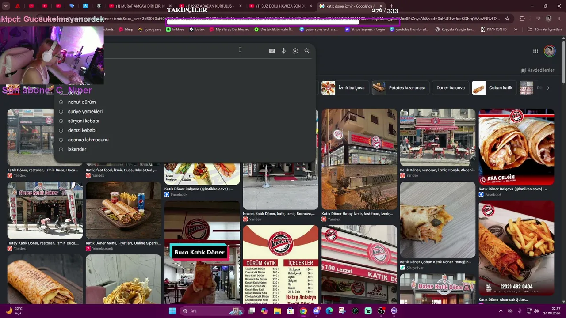Choose the süryani kebabı search suggestion
This screenshot has height=318, width=566.
(x=84, y=121)
